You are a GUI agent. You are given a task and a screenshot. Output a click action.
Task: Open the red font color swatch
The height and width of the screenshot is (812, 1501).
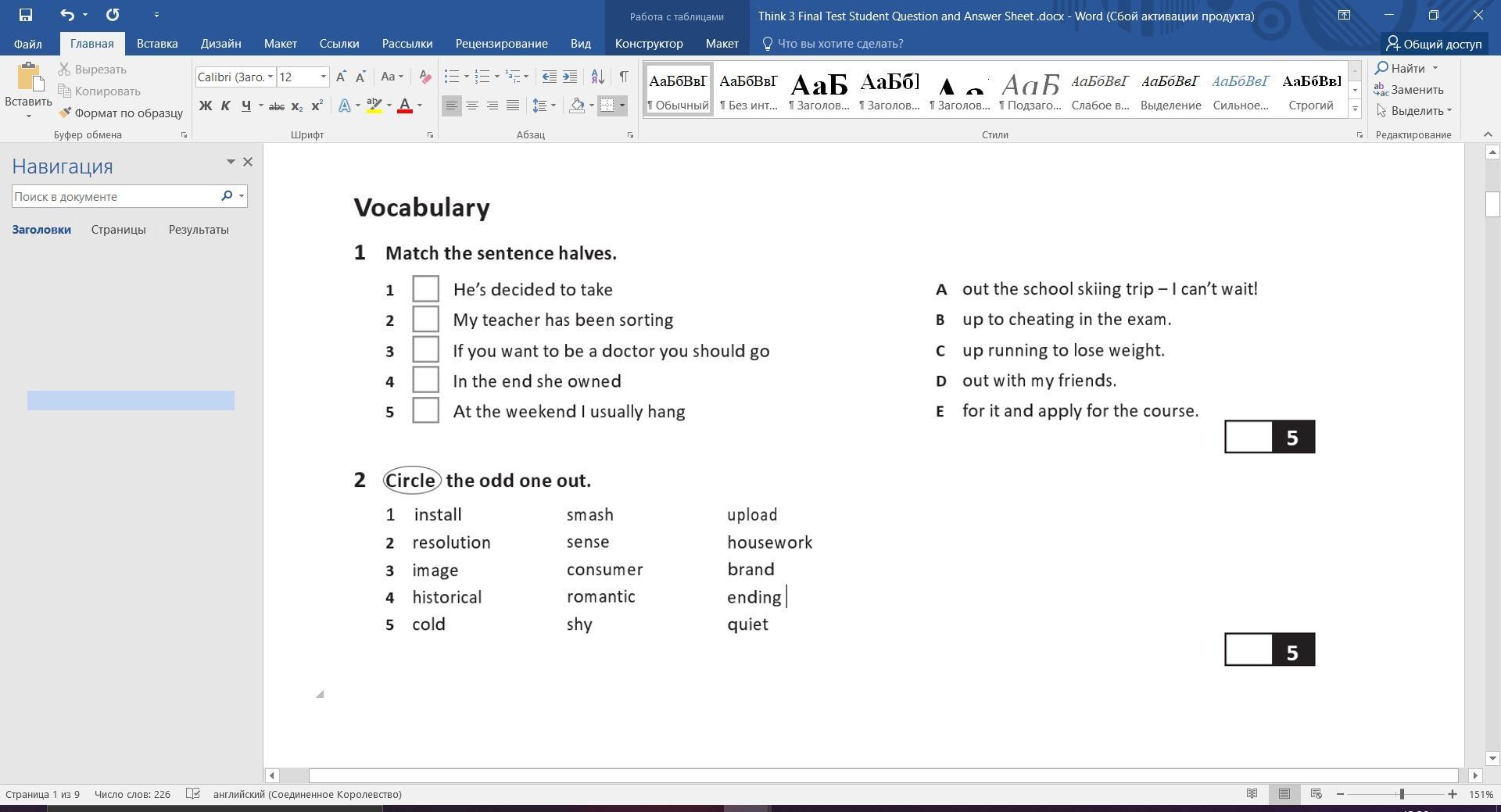[405, 106]
